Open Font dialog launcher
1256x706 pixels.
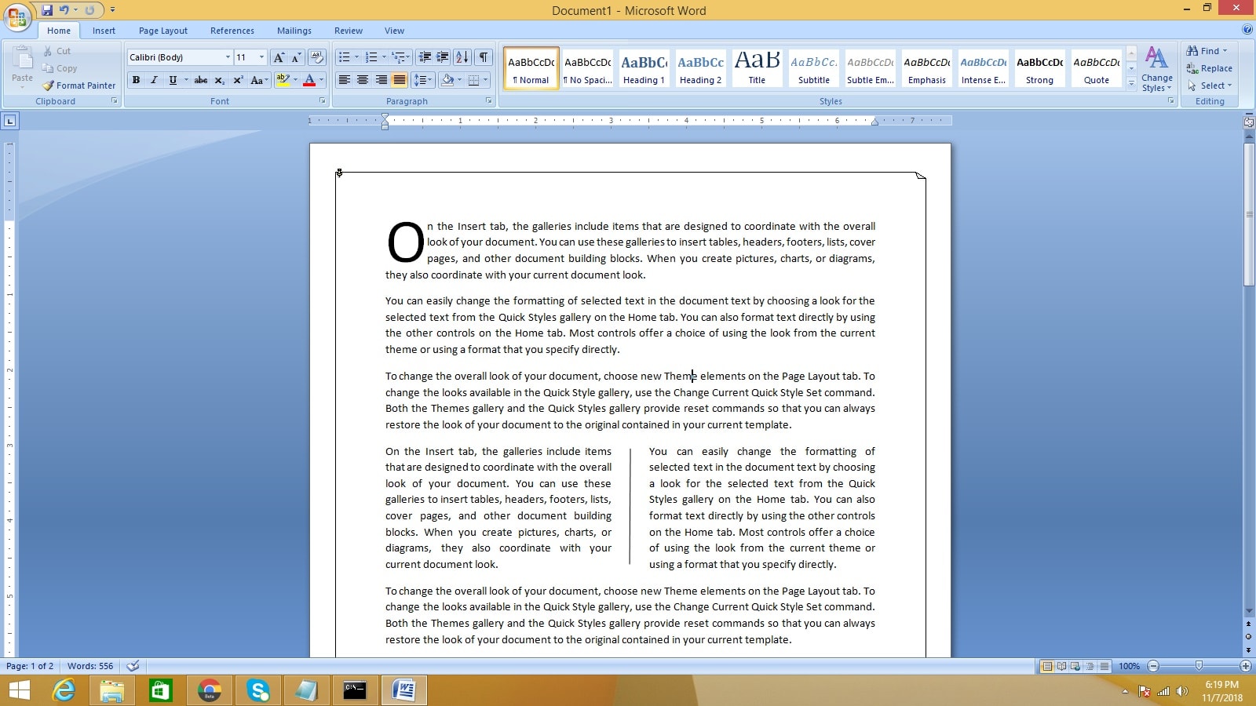pos(322,101)
